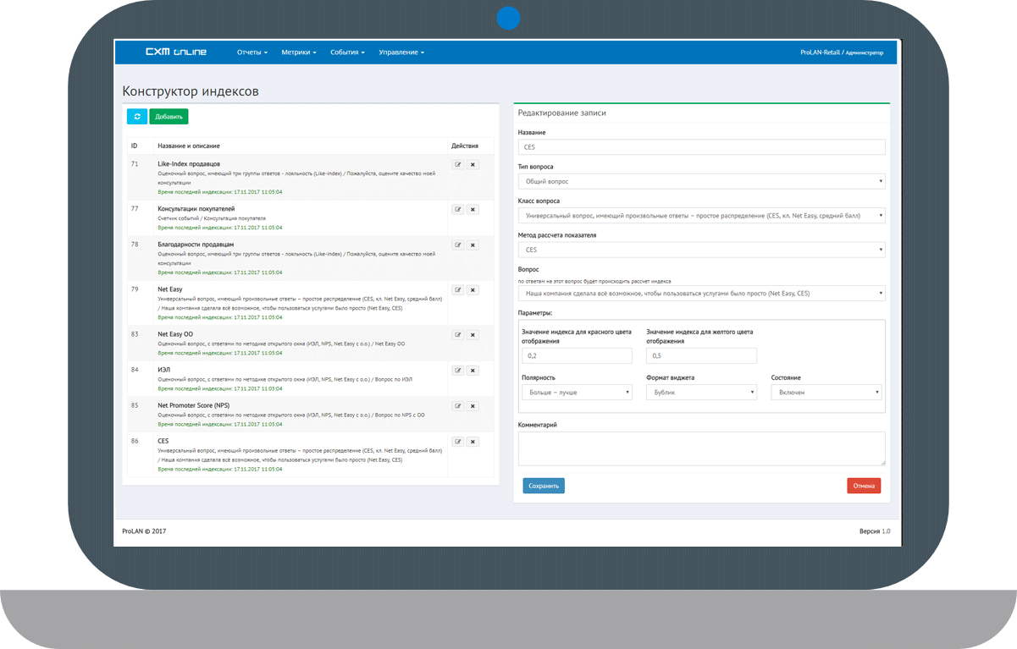Click the Название input field

(701, 147)
